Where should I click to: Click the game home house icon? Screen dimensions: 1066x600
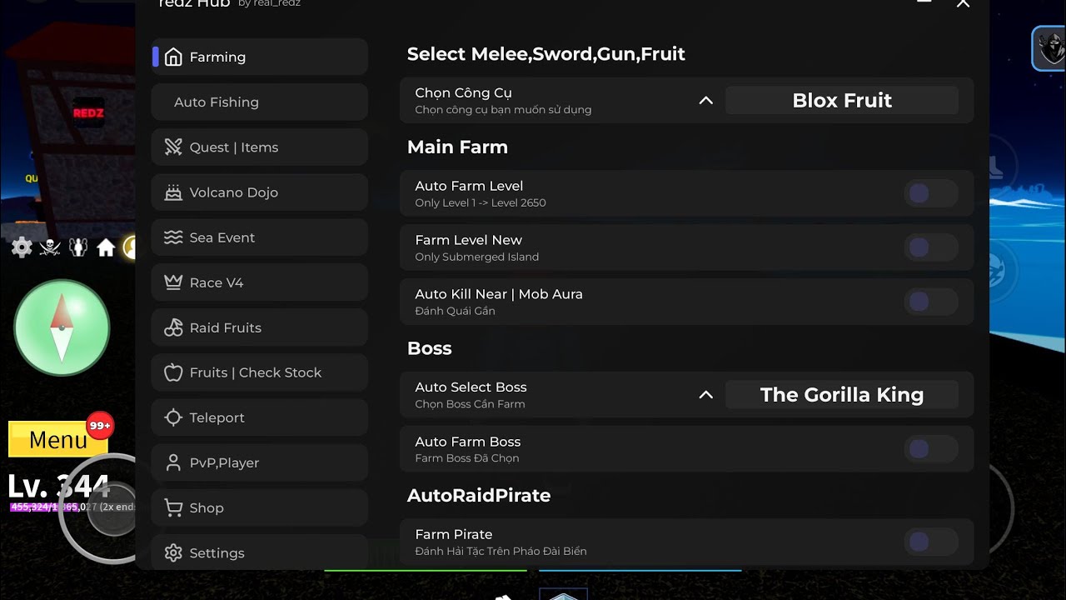tap(106, 247)
